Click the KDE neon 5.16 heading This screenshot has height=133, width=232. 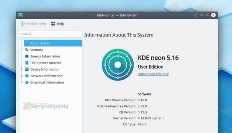[158, 58]
